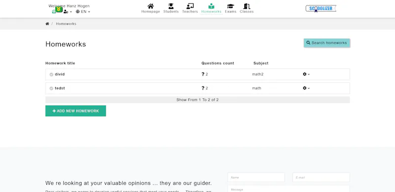
Task: Open Exams via the graduation cap icon
Action: [231, 6]
